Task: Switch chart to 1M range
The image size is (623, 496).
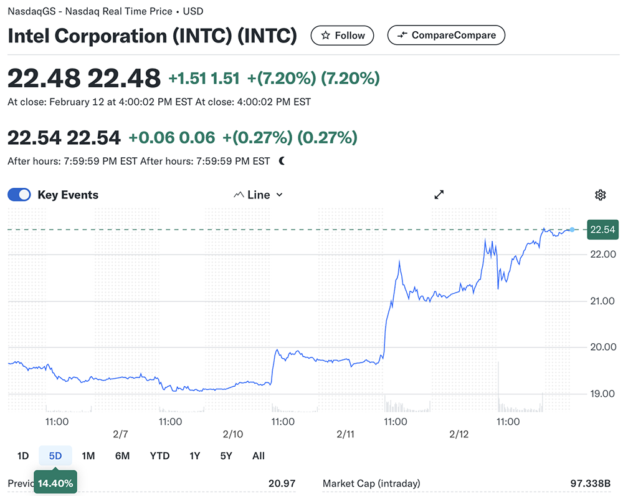Action: pyautogui.click(x=88, y=456)
